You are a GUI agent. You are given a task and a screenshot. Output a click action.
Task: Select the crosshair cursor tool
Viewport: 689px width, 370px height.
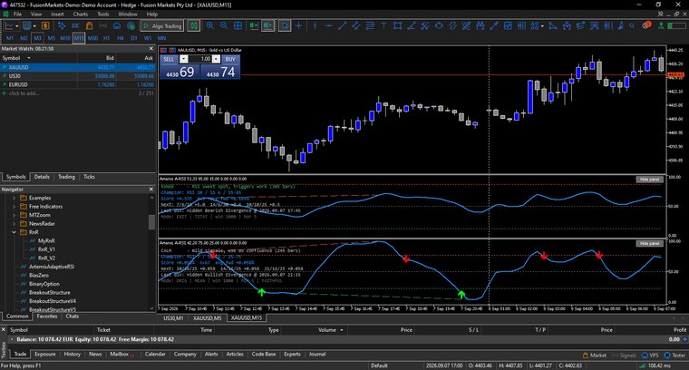pyautogui.click(x=299, y=26)
